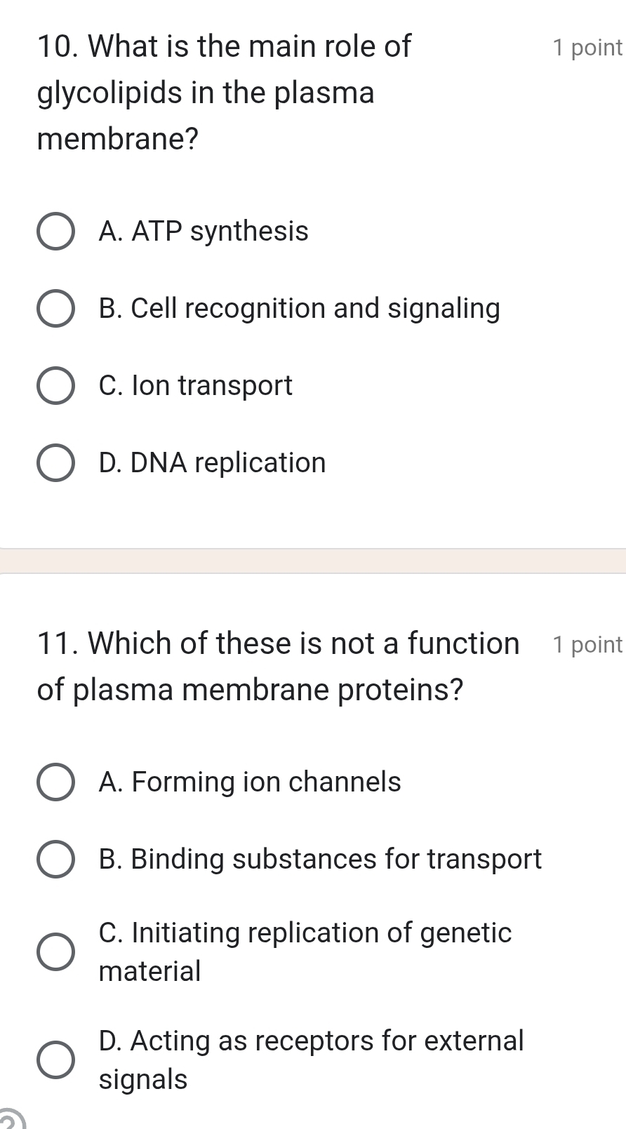Select C. Initiating replication of genetic material

click(x=55, y=951)
